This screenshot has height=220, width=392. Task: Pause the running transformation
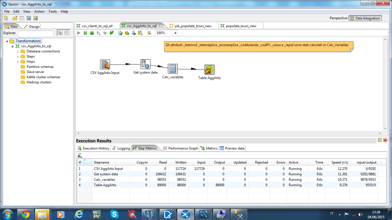pos(85,33)
